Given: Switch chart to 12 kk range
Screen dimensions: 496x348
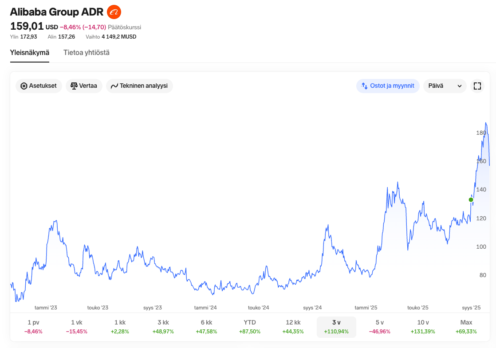Looking at the screenshot, I should pos(293,327).
